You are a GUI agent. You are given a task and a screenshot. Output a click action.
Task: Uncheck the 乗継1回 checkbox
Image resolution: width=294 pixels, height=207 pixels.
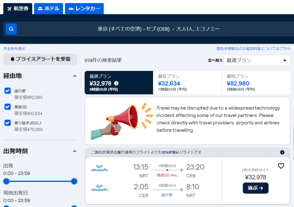8,107
